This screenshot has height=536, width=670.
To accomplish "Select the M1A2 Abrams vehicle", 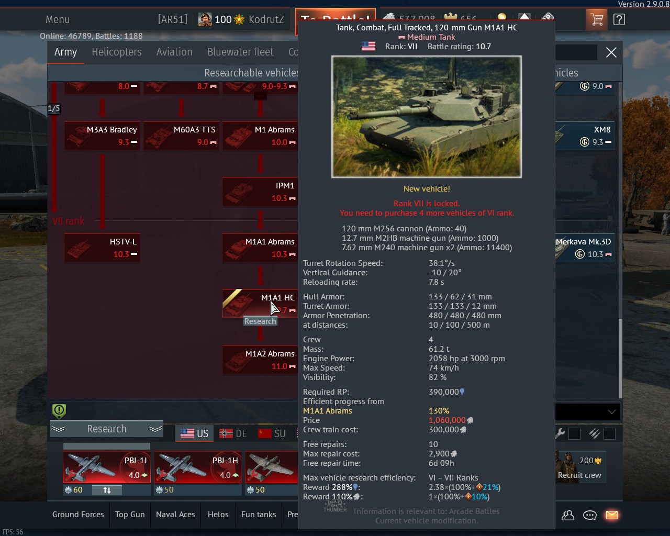I will [x=260, y=360].
